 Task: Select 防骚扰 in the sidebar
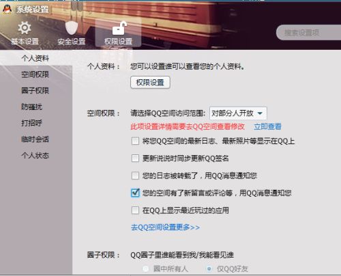pos(32,107)
